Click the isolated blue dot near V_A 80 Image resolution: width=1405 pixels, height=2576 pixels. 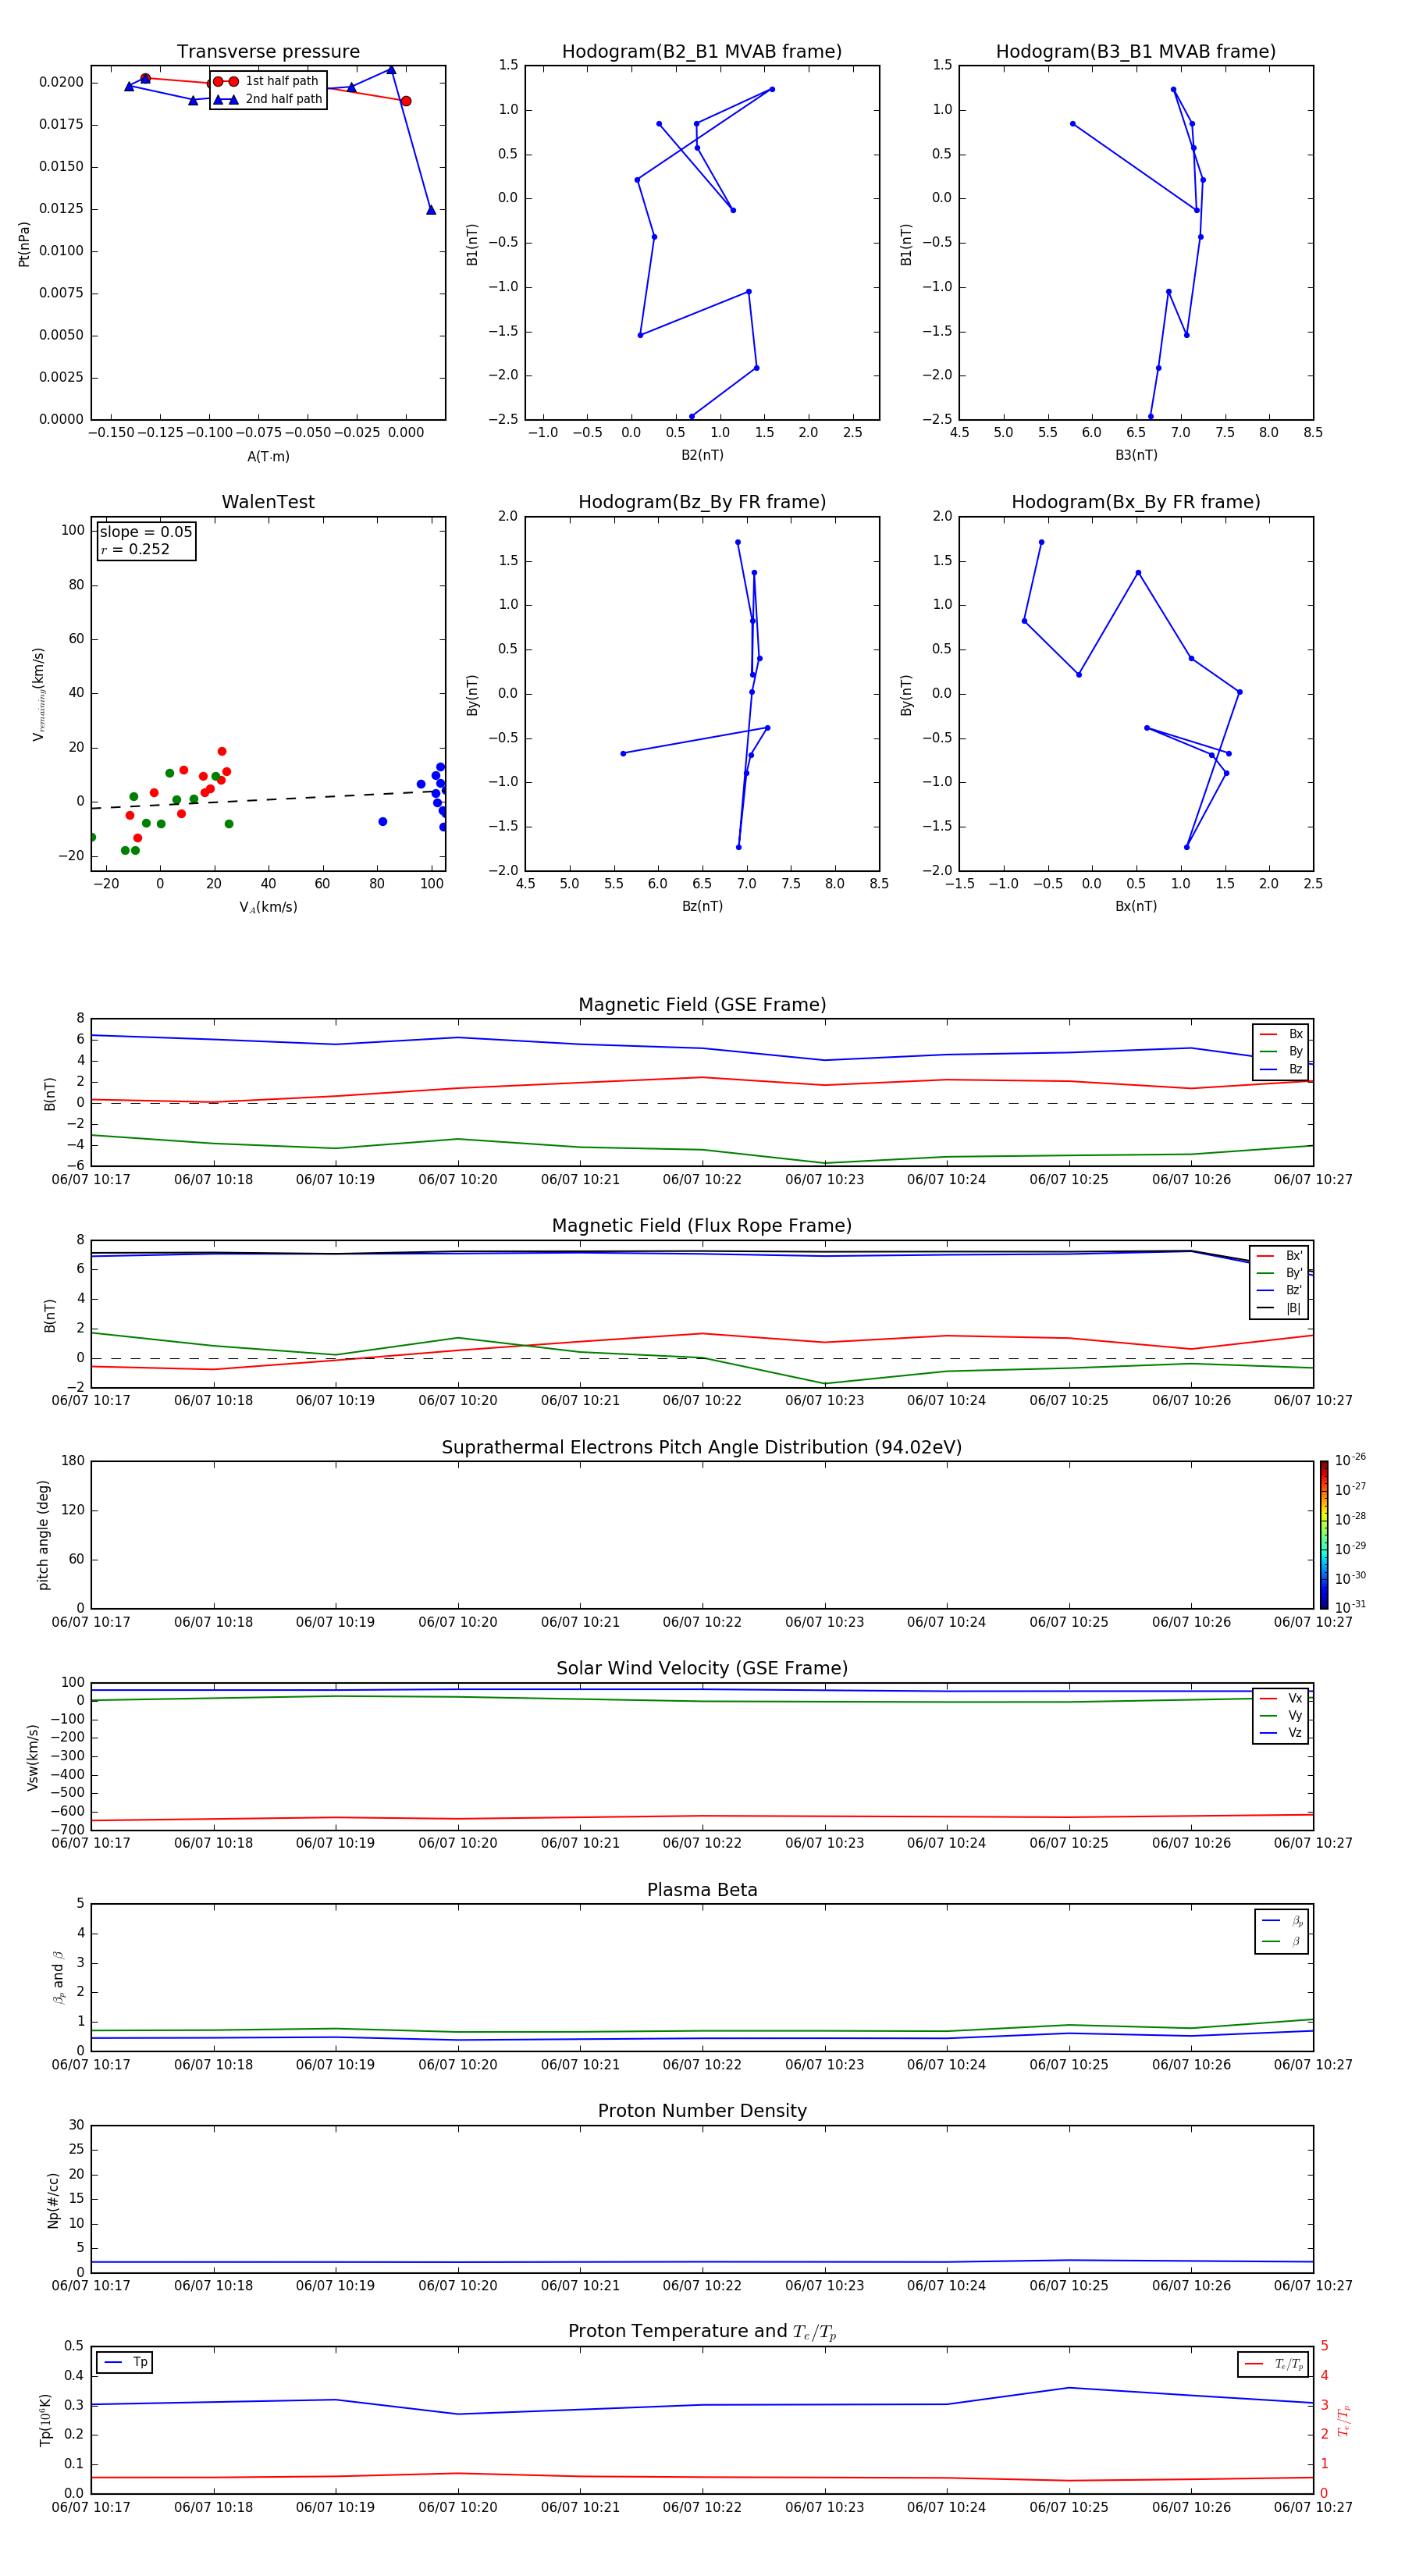pos(383,822)
